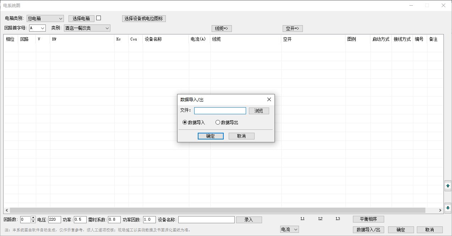Click the 空开=> button
The image size is (452, 236).
click(293, 28)
